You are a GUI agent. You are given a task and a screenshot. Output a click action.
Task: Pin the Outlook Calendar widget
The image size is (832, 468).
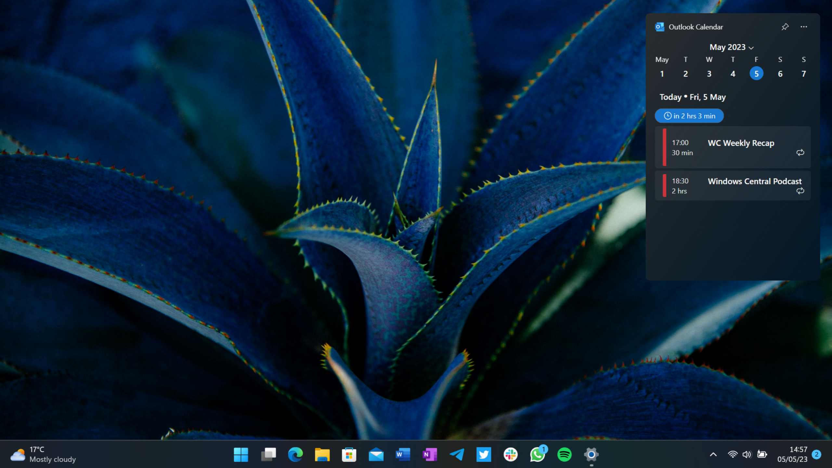pyautogui.click(x=785, y=27)
